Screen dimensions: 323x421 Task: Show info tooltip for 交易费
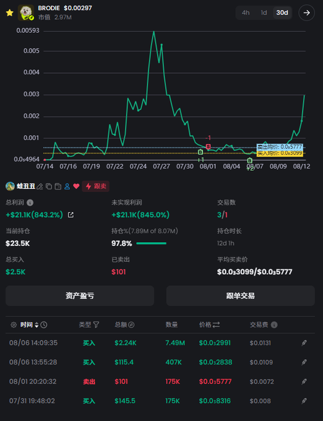[274, 325]
